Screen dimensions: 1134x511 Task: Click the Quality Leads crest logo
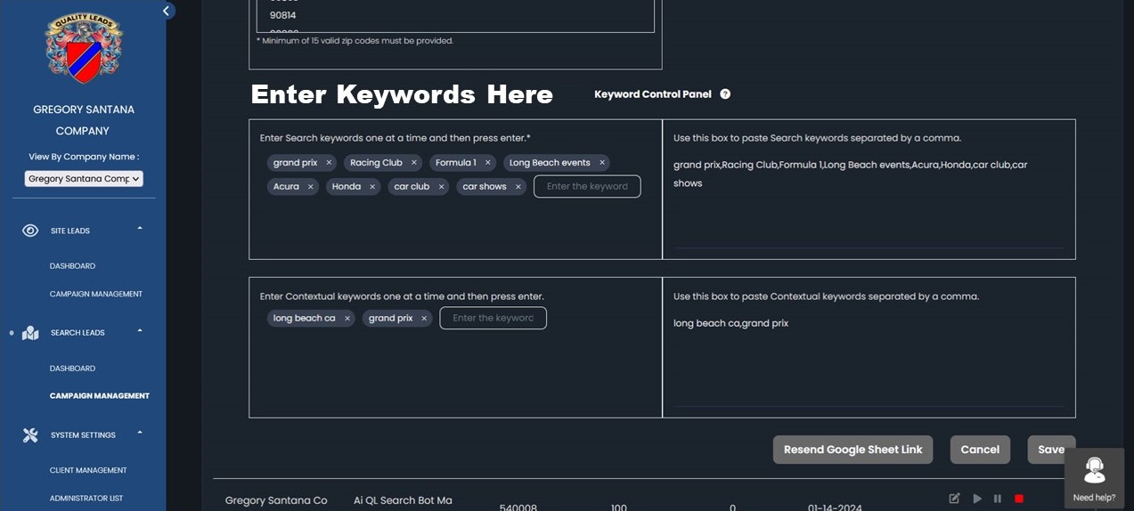[x=84, y=48]
